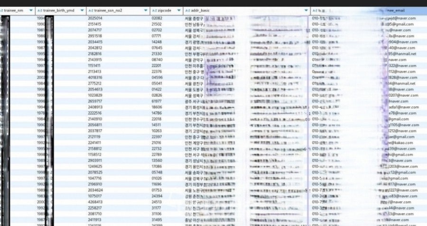Viewport: 427px width, 226px height.
Task: Click the A-Z icon of the blurred phone column
Action: click(315, 10)
